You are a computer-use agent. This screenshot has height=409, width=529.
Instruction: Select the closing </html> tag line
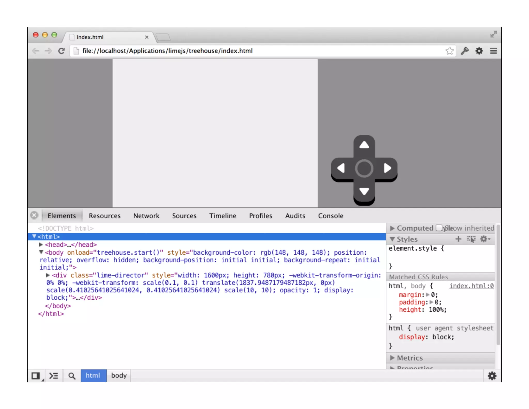tap(51, 314)
